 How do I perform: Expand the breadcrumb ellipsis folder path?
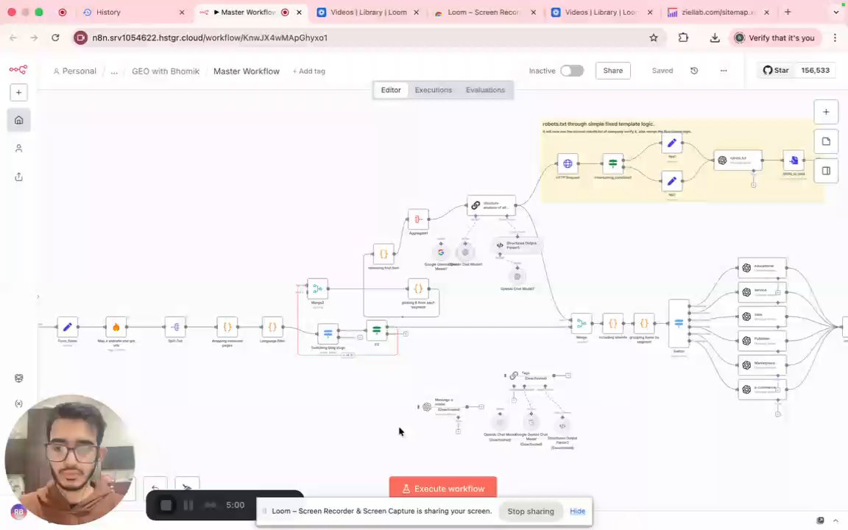(x=114, y=71)
